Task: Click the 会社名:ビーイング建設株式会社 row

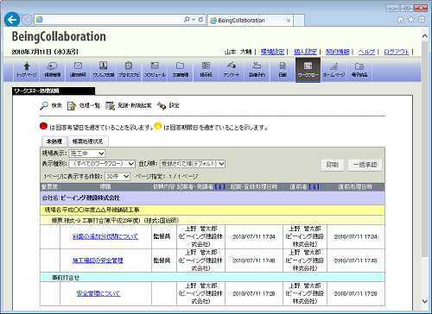Action: pyautogui.click(x=213, y=198)
